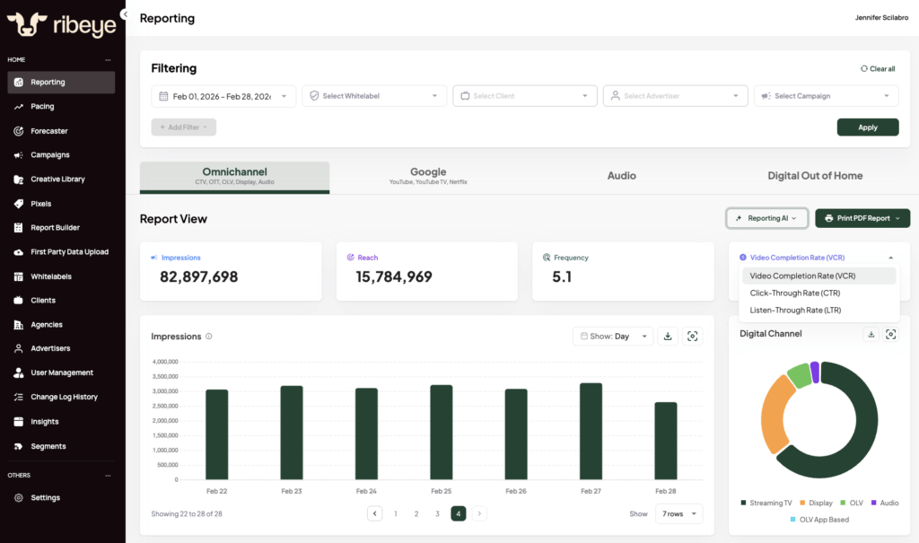
Task: Click the Report Builder icon
Action: pos(19,227)
